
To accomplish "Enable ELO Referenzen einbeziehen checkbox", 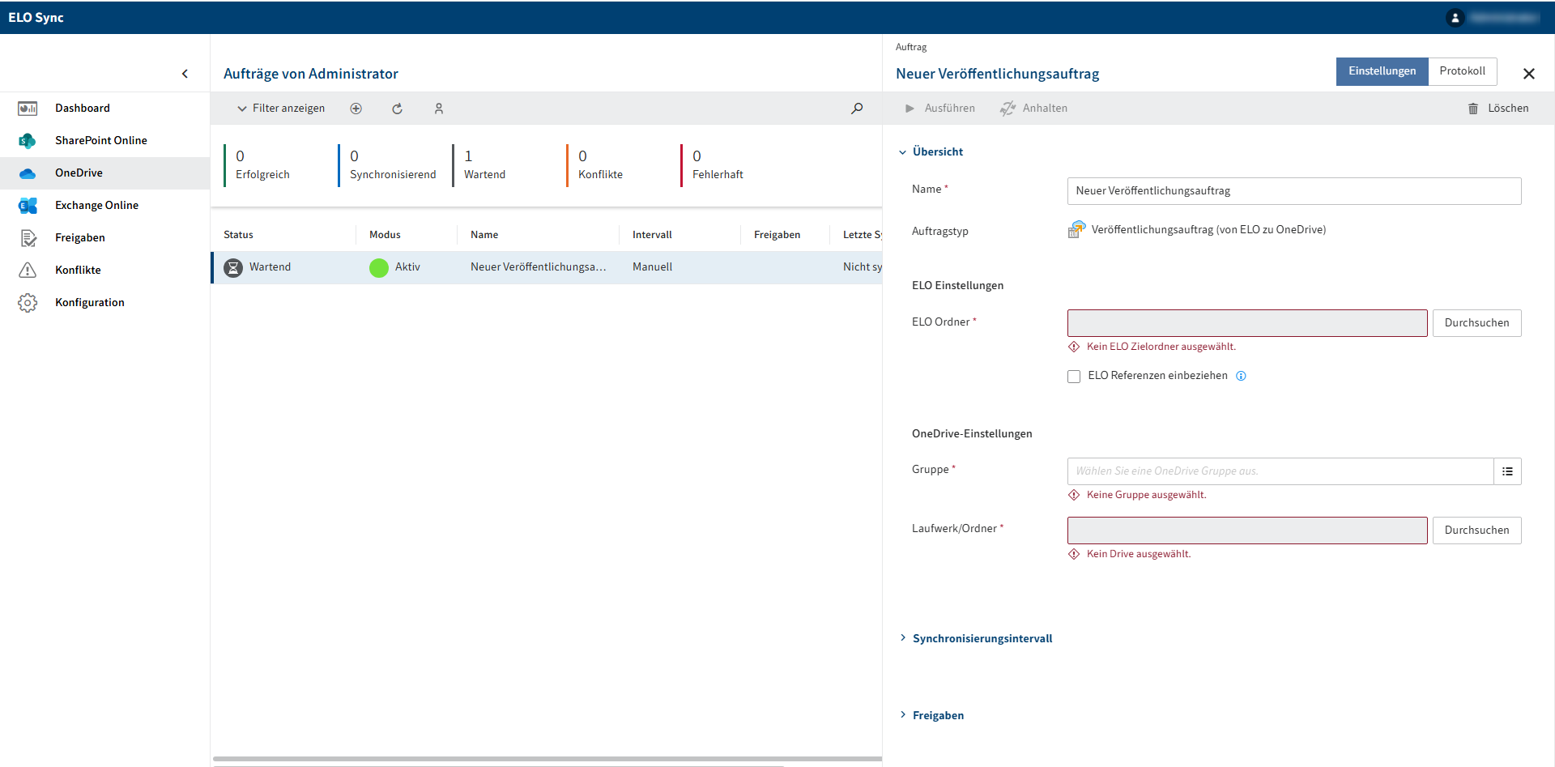I will coord(1074,377).
